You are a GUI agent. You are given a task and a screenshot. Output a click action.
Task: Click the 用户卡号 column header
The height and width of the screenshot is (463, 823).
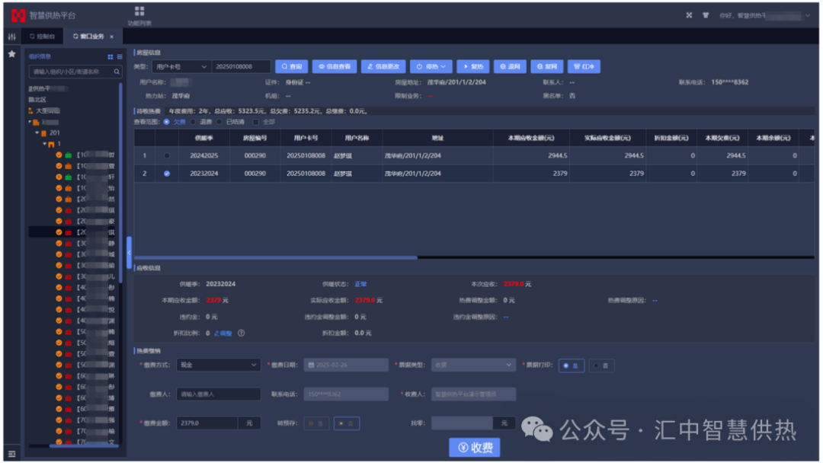coord(306,138)
